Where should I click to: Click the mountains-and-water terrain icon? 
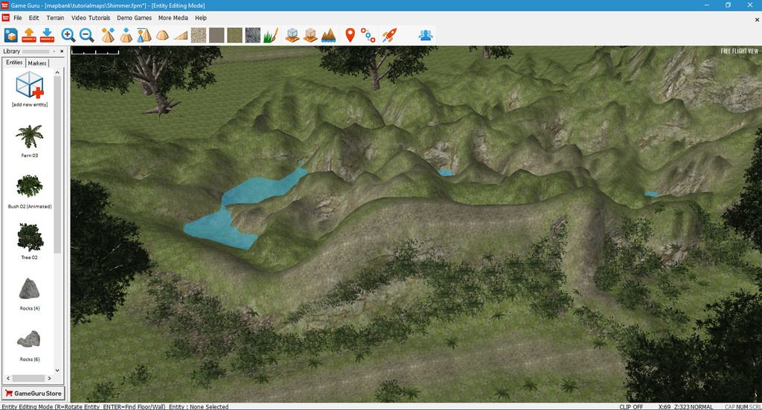coord(328,35)
